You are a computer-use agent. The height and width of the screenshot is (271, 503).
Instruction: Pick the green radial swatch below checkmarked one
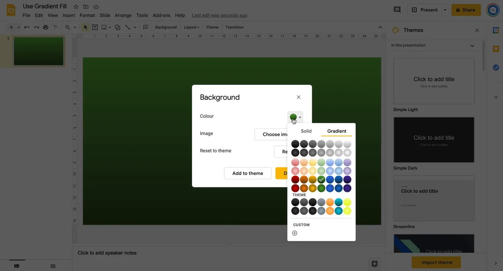click(322, 188)
